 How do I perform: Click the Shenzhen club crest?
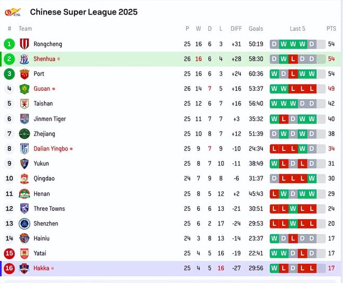(24, 223)
